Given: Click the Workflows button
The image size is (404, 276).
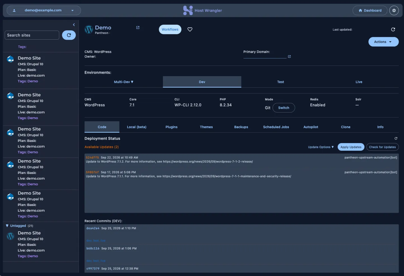Looking at the screenshot, I should (x=170, y=29).
